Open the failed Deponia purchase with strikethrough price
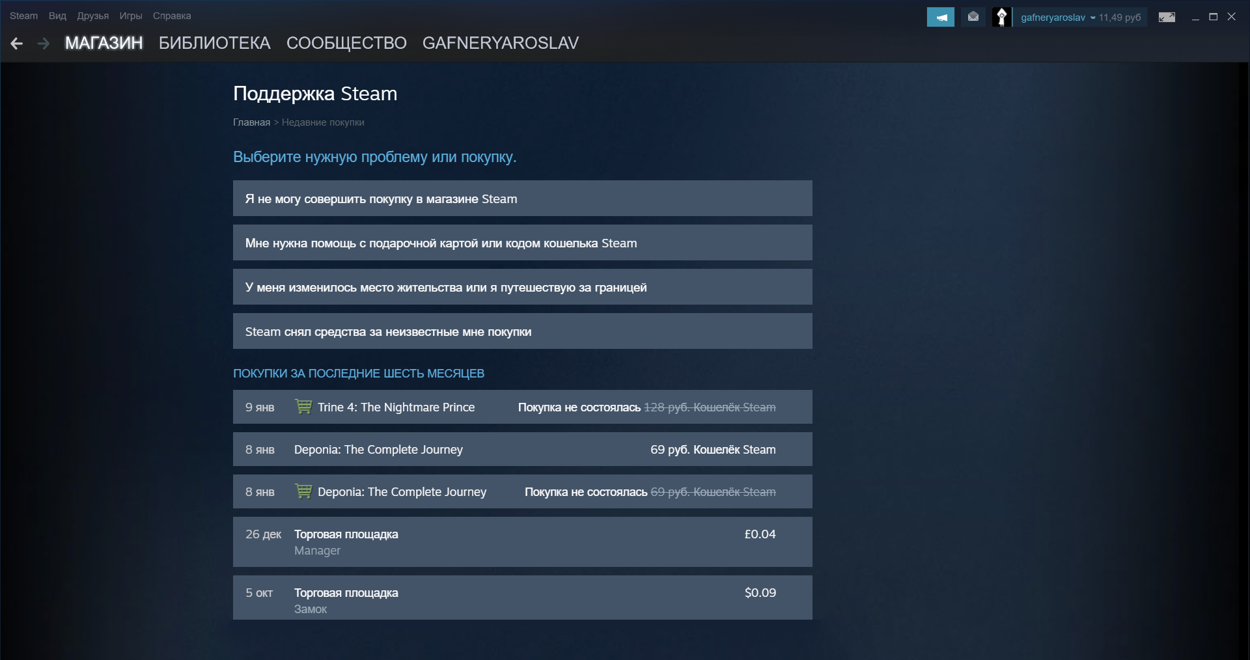This screenshot has width=1250, height=660. click(523, 491)
